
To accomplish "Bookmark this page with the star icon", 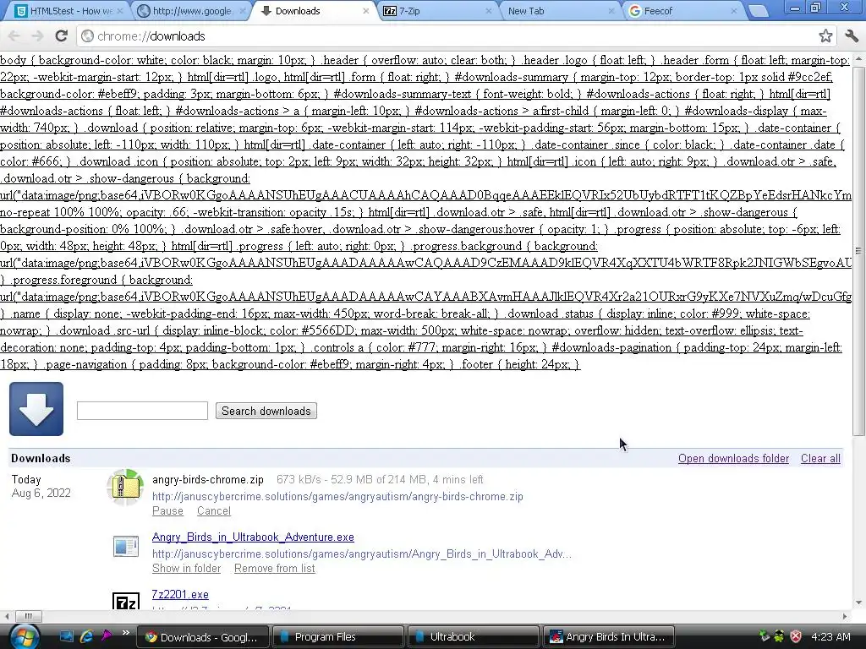I will 825,35.
